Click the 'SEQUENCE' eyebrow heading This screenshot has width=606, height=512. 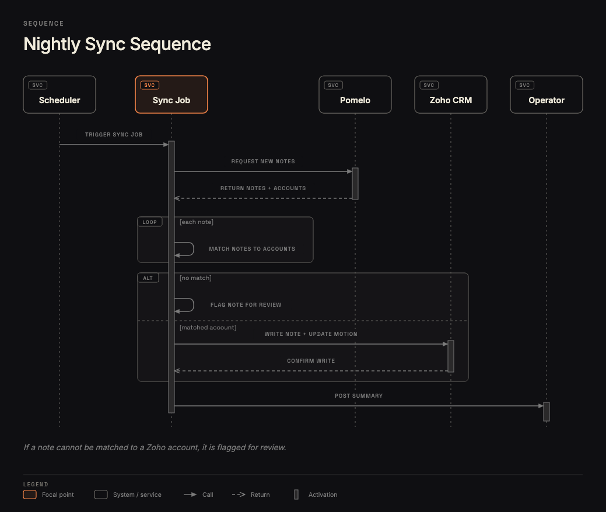click(x=43, y=23)
